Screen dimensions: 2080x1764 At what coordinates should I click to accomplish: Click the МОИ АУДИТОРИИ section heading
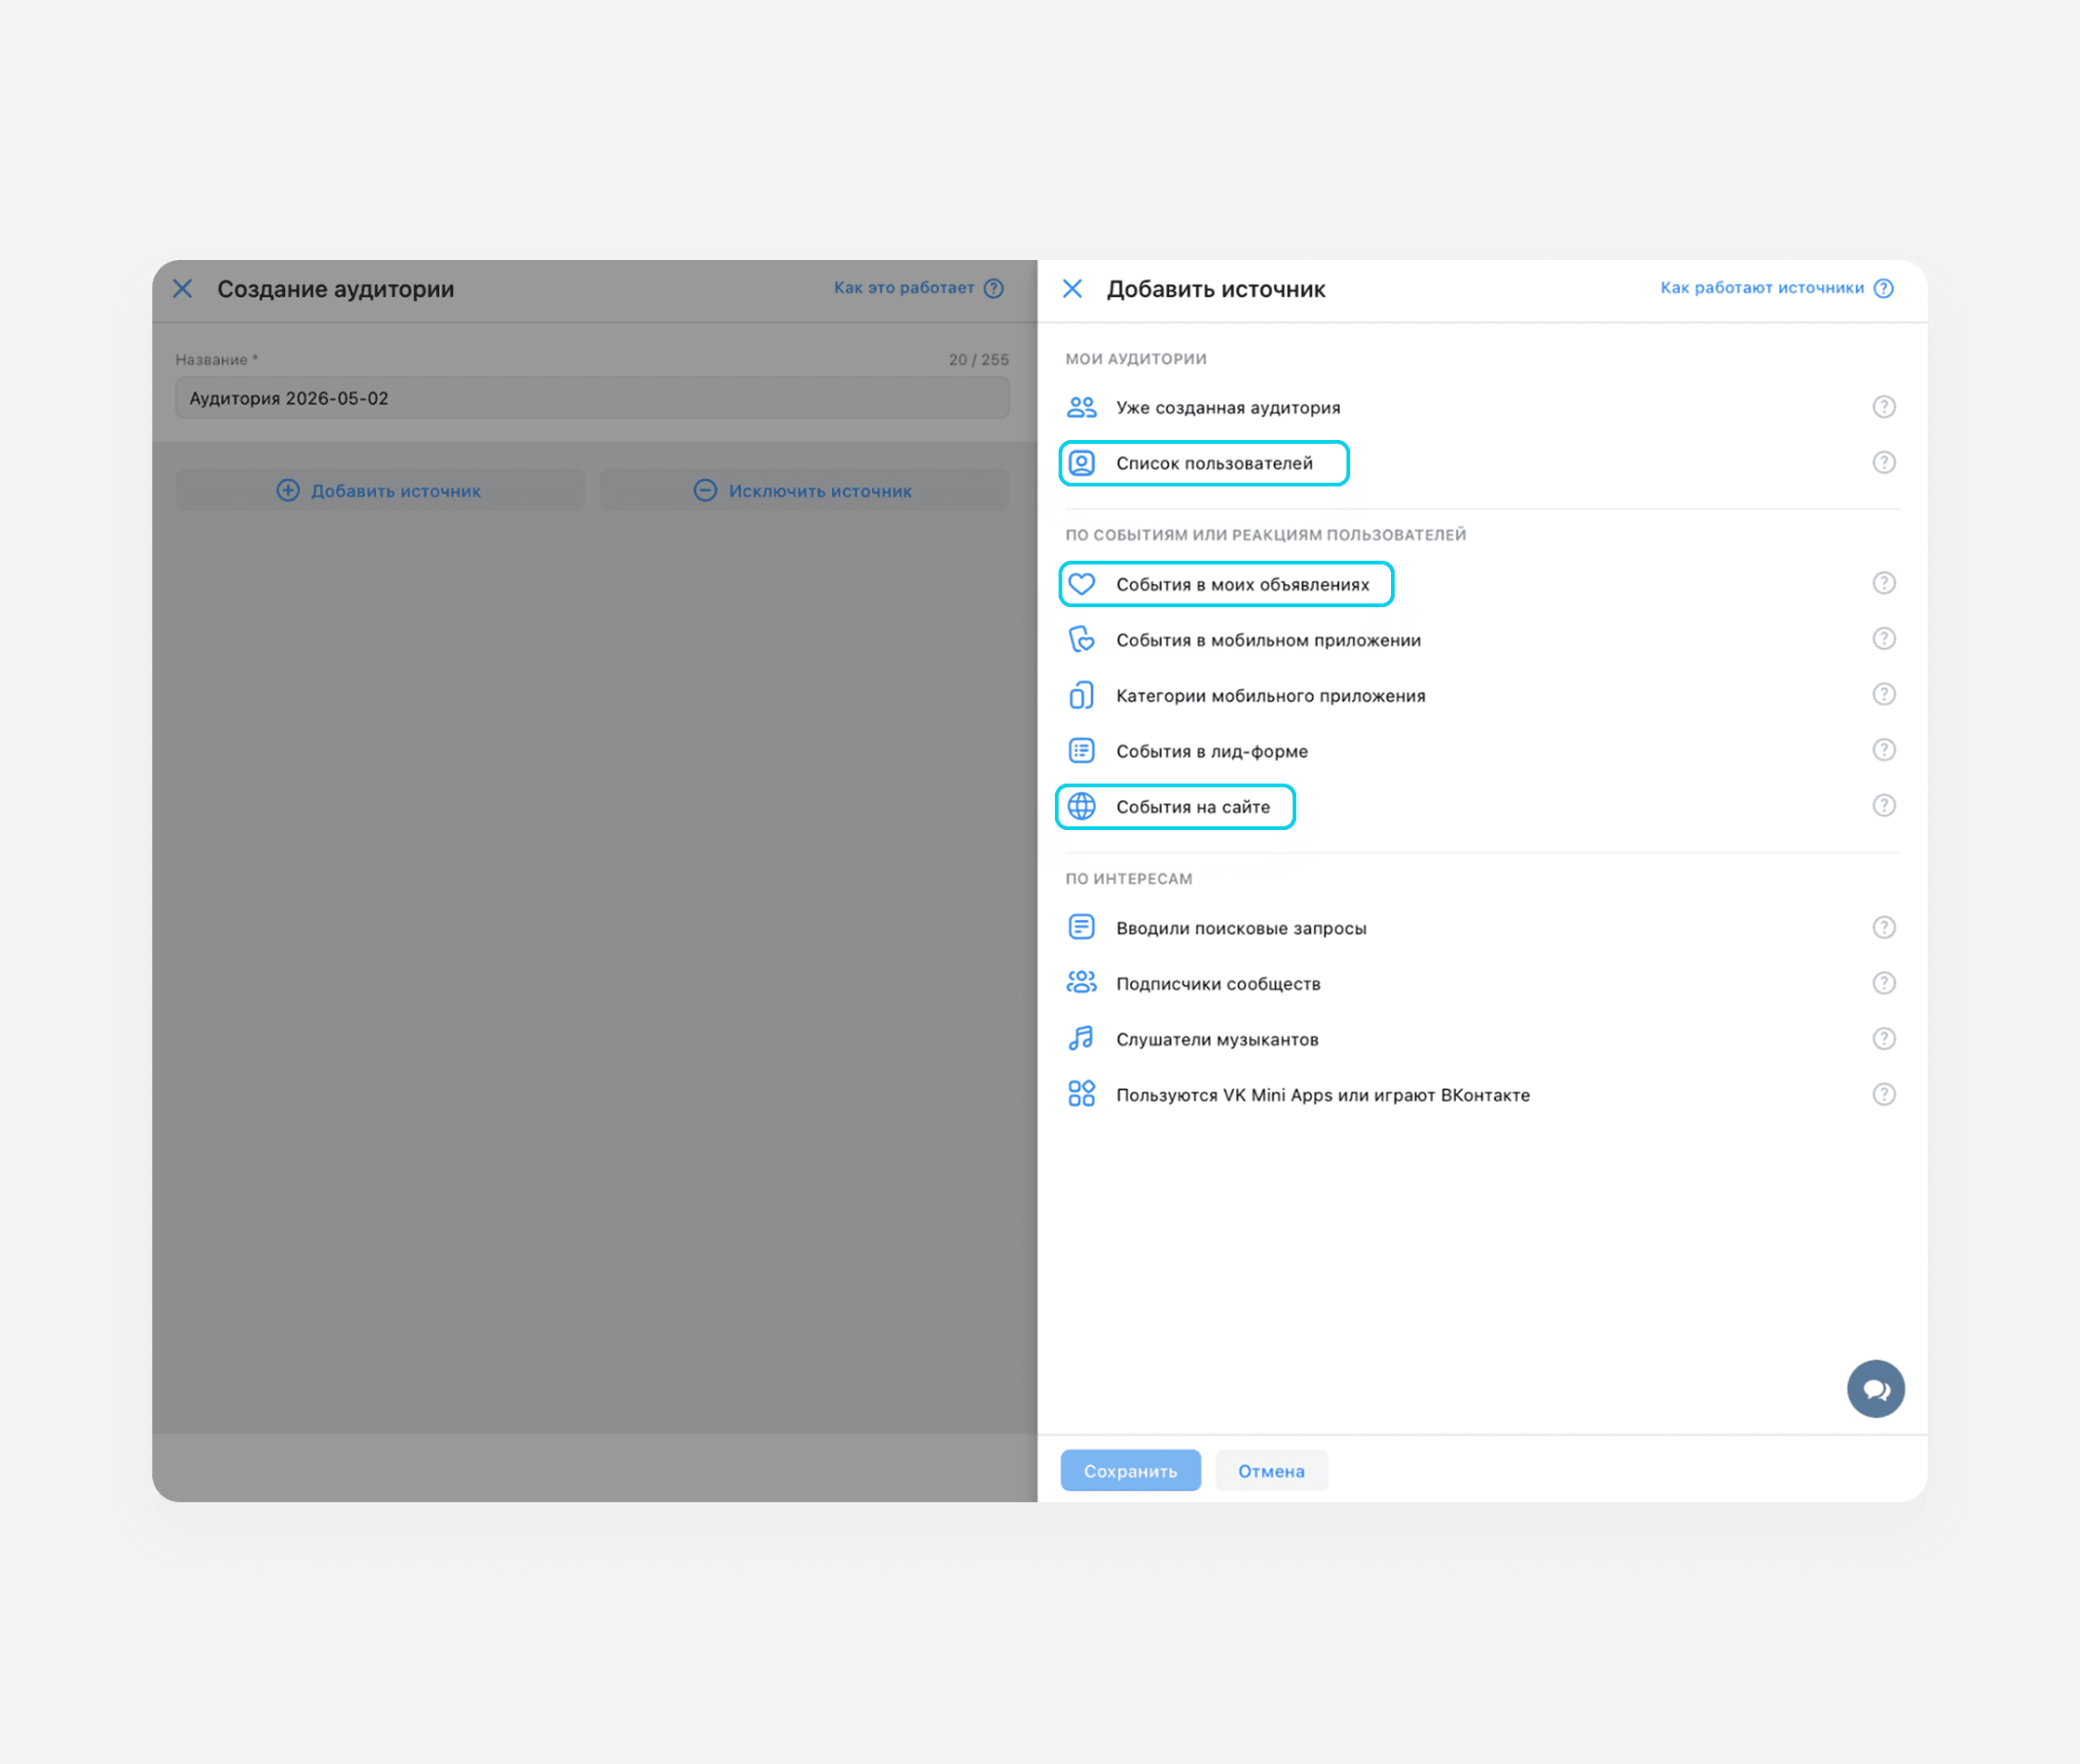point(1136,359)
